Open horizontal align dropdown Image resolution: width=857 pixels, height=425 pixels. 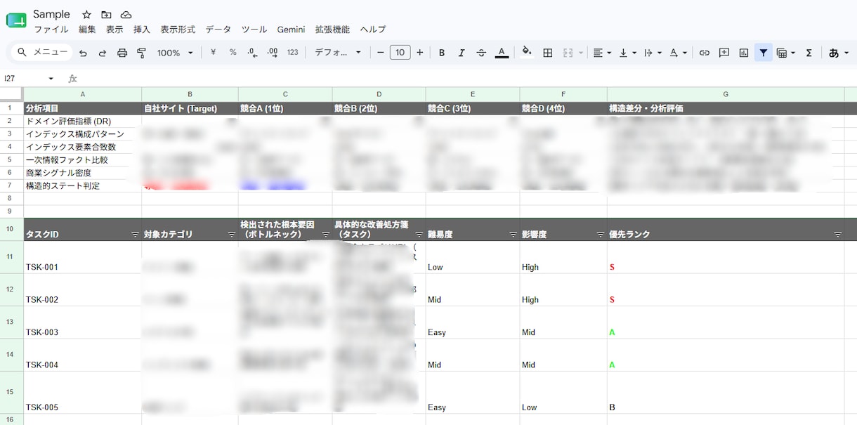pyautogui.click(x=602, y=53)
